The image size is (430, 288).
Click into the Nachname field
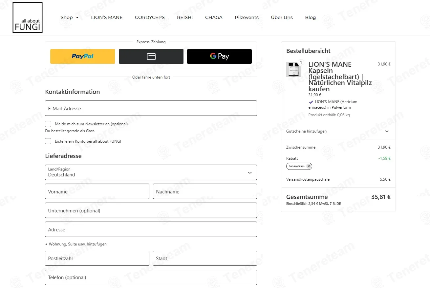(x=205, y=191)
